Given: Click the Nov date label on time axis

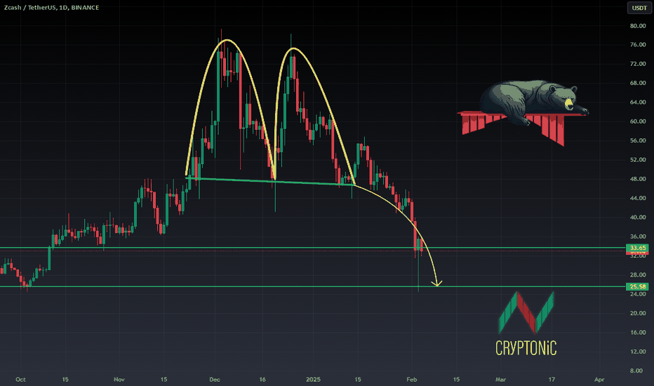Looking at the screenshot, I should click(x=119, y=380).
